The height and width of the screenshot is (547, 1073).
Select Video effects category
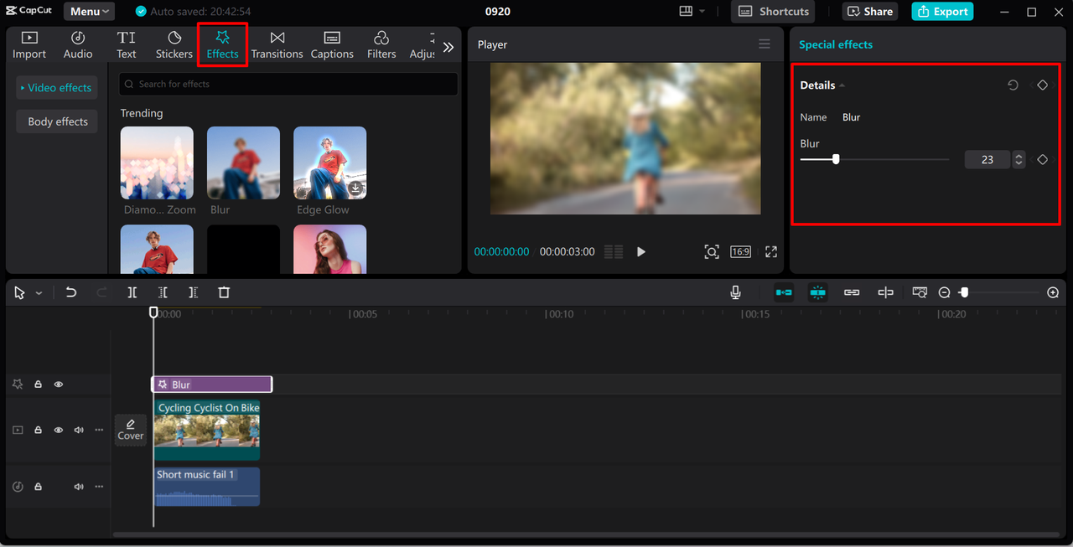coord(56,88)
